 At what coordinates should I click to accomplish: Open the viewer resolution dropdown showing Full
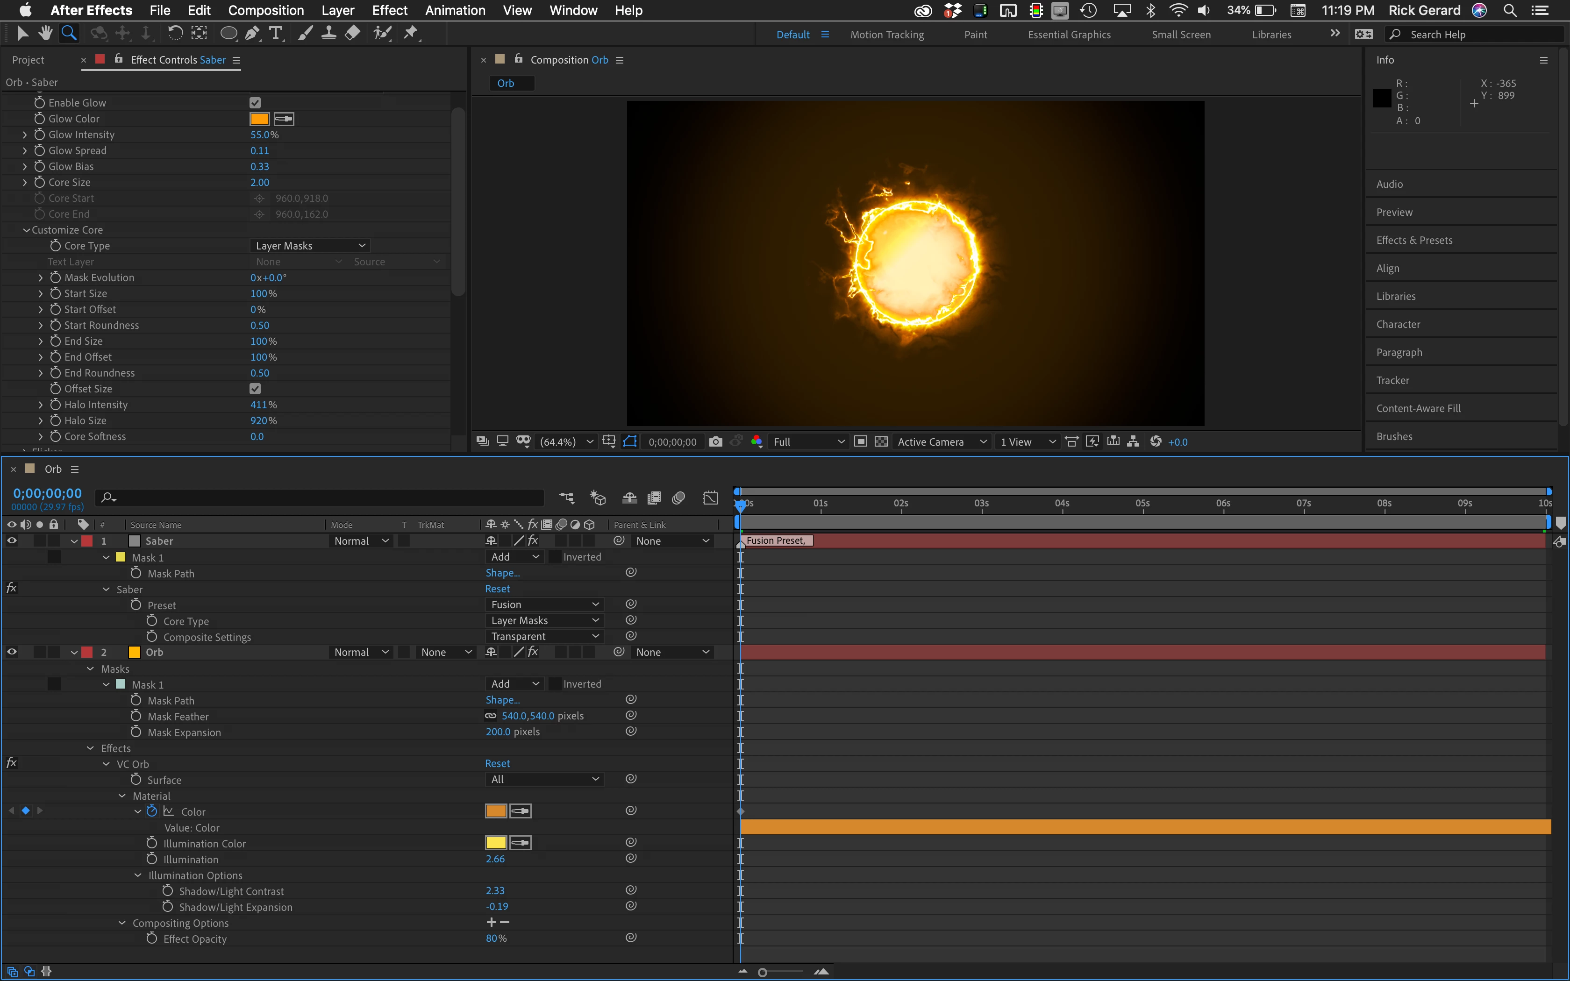pyautogui.click(x=808, y=442)
